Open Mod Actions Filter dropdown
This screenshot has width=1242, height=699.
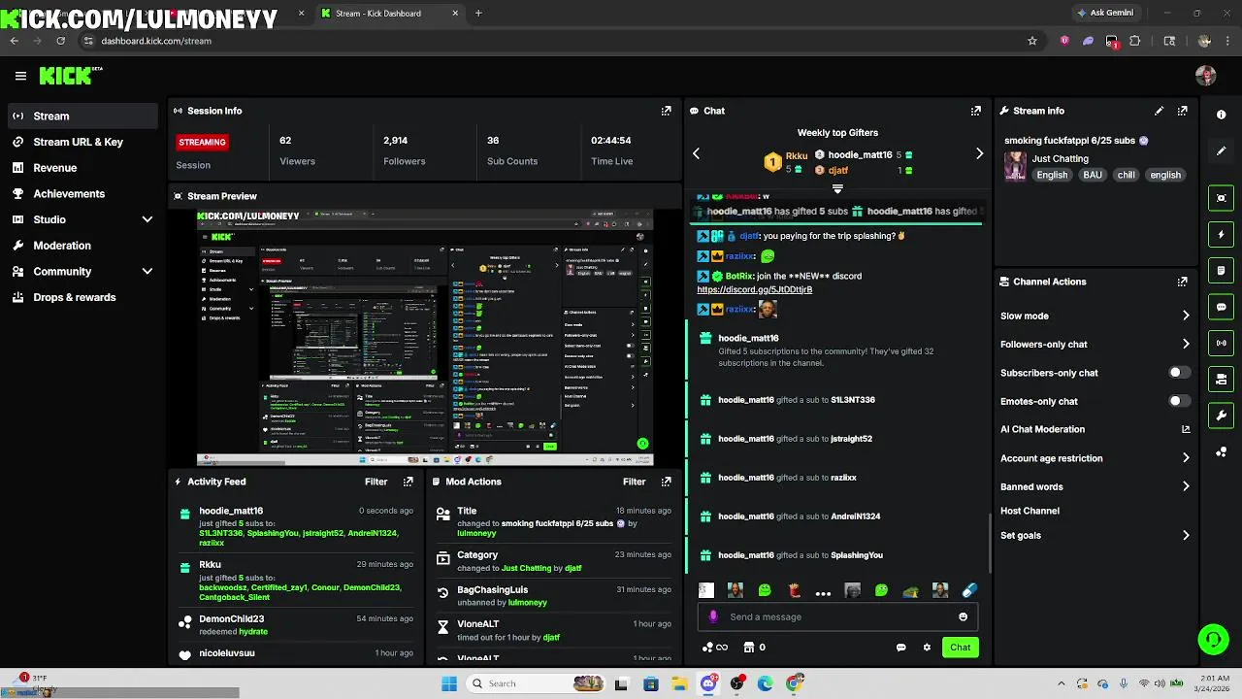pyautogui.click(x=634, y=482)
